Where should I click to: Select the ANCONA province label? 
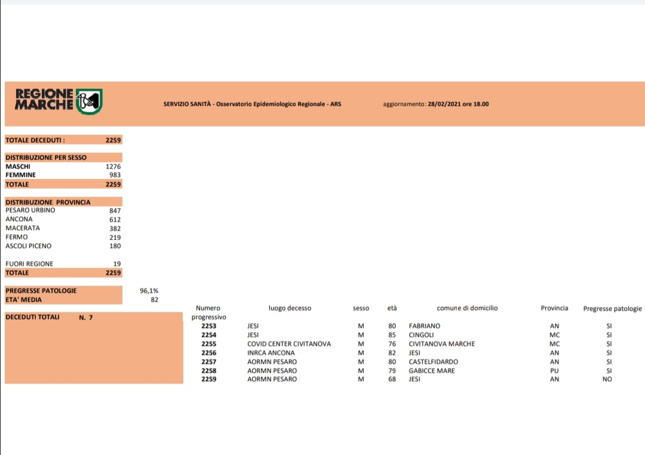pos(19,219)
